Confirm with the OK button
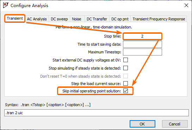The image size is (192, 130). pos(142,124)
